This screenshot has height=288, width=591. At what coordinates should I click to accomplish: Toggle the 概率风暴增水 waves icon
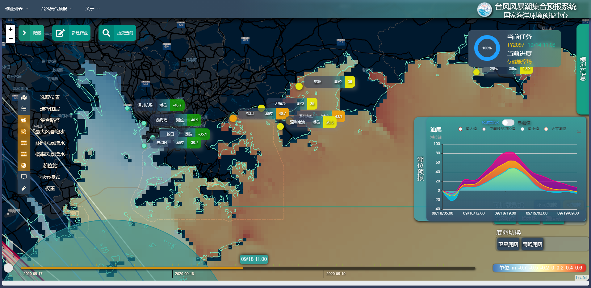tap(24, 154)
